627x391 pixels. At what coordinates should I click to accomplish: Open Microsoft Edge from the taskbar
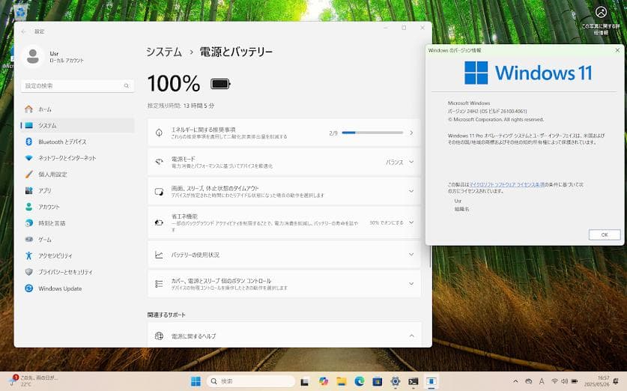[359, 381]
